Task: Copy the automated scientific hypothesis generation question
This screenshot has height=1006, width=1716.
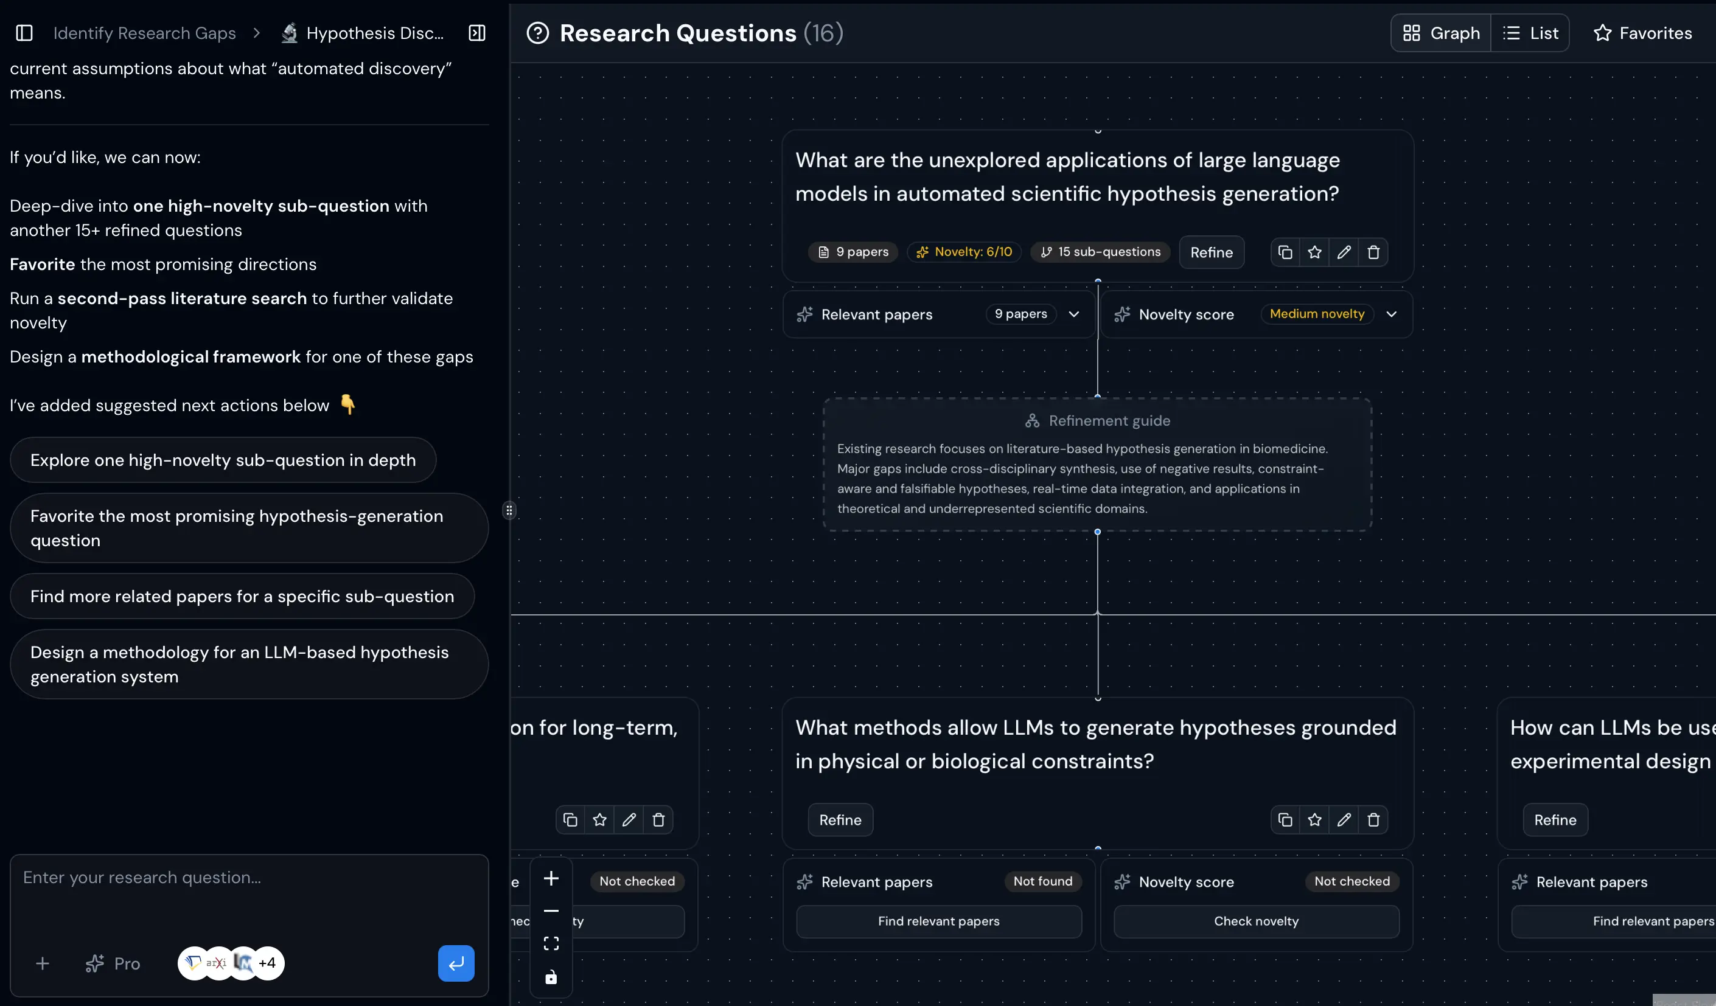Action: pyautogui.click(x=1286, y=252)
